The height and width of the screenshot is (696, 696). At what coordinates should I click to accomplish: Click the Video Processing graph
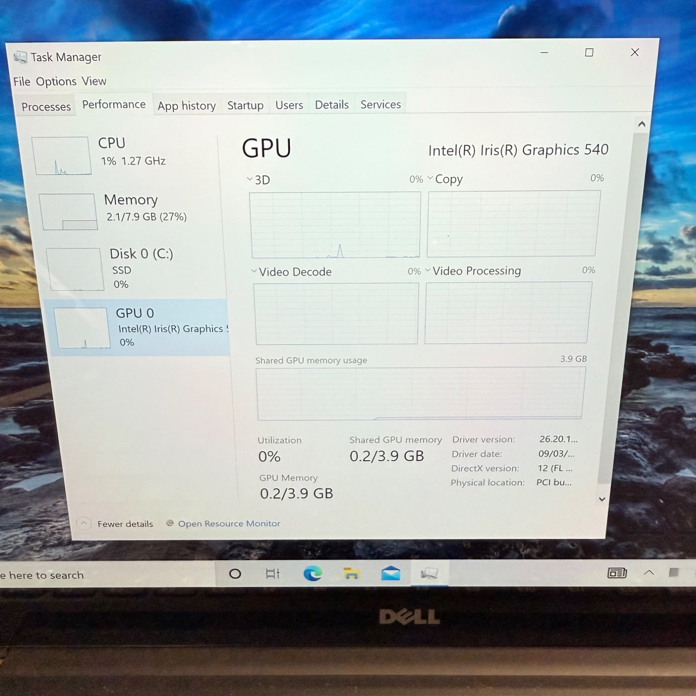[x=508, y=313]
